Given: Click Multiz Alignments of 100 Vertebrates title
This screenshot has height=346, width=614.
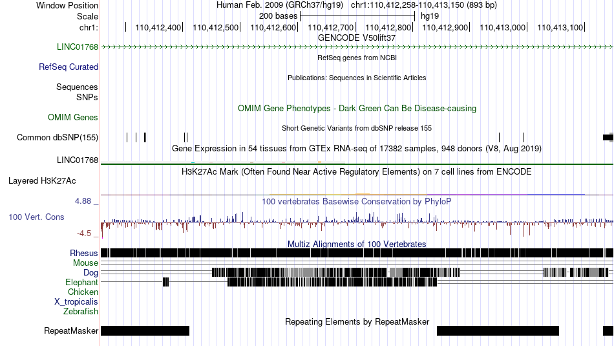Looking at the screenshot, I should click(357, 244).
